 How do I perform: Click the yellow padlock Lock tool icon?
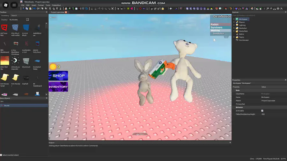coord(163,9)
